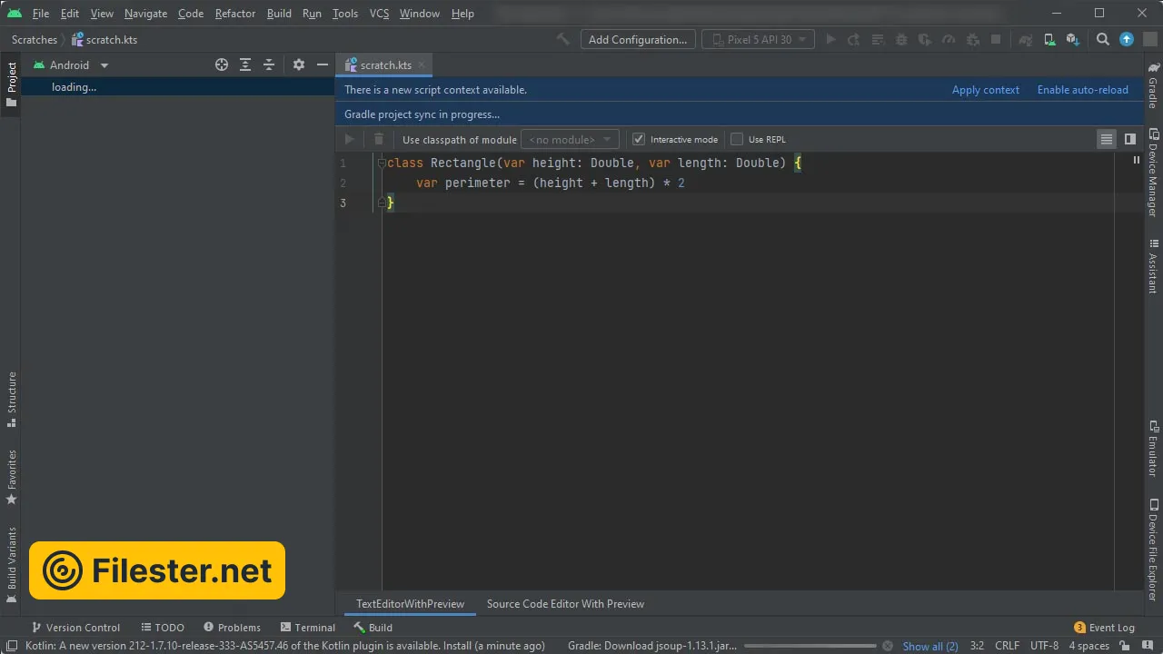This screenshot has width=1163, height=654.
Task: Close the scratch.kts editor tab
Action: coord(422,65)
